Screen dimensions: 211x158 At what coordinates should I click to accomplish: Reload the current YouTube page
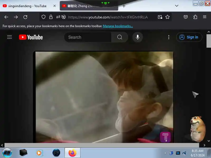tap(25, 17)
